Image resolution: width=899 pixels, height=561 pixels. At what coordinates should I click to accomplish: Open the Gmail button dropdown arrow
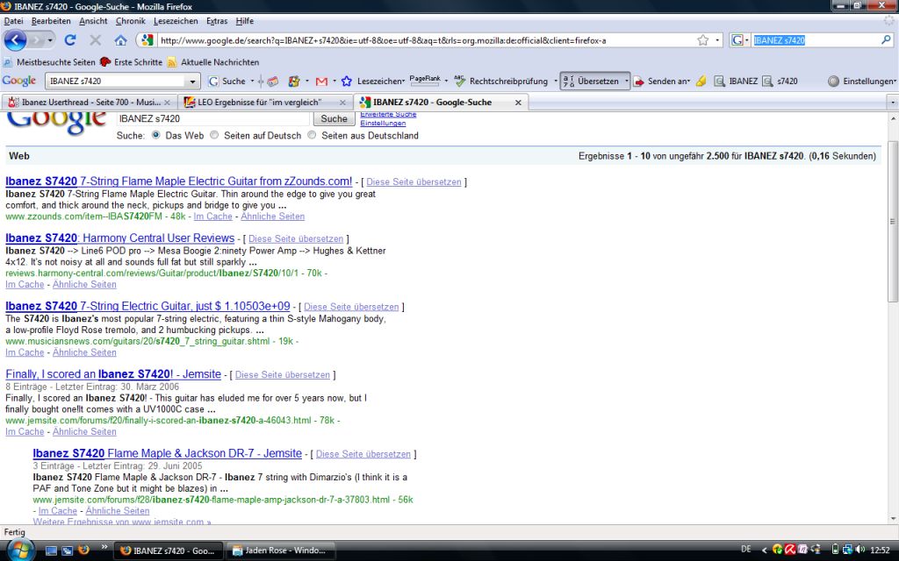334,82
